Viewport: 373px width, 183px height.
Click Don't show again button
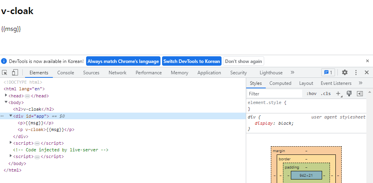243,61
